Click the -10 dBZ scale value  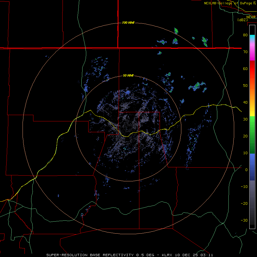244,187
